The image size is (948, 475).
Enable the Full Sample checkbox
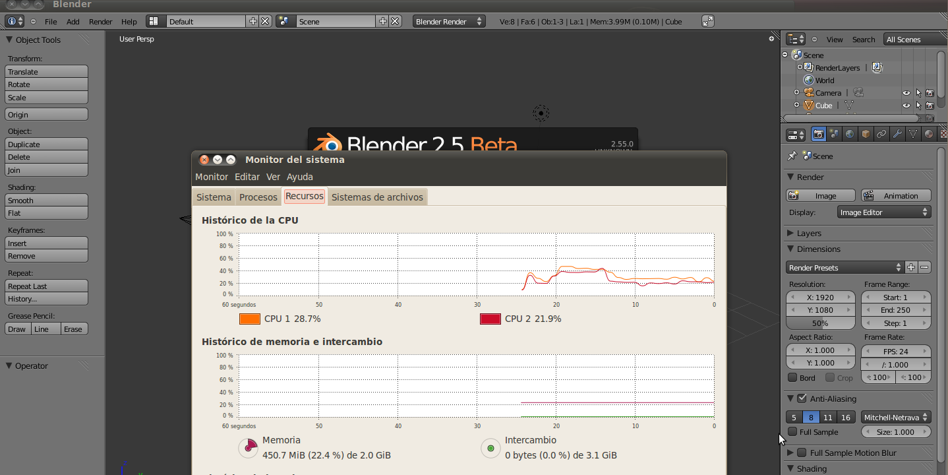coord(792,432)
